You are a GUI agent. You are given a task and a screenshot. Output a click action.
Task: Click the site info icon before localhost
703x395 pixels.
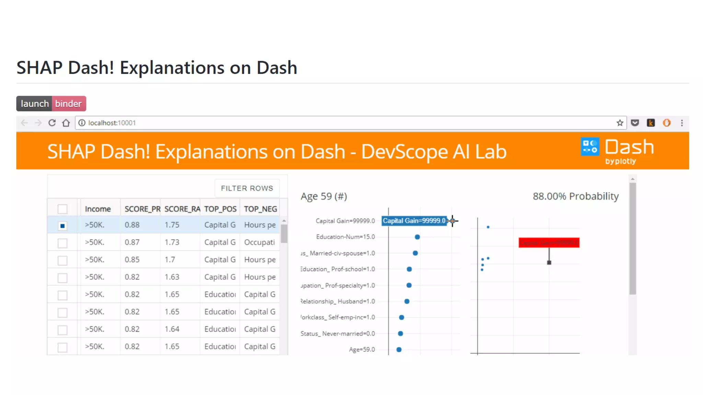82,123
